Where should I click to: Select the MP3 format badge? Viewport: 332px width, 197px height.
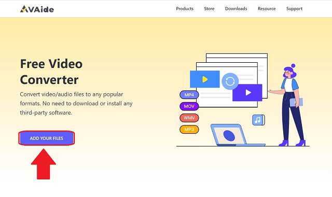click(x=189, y=129)
